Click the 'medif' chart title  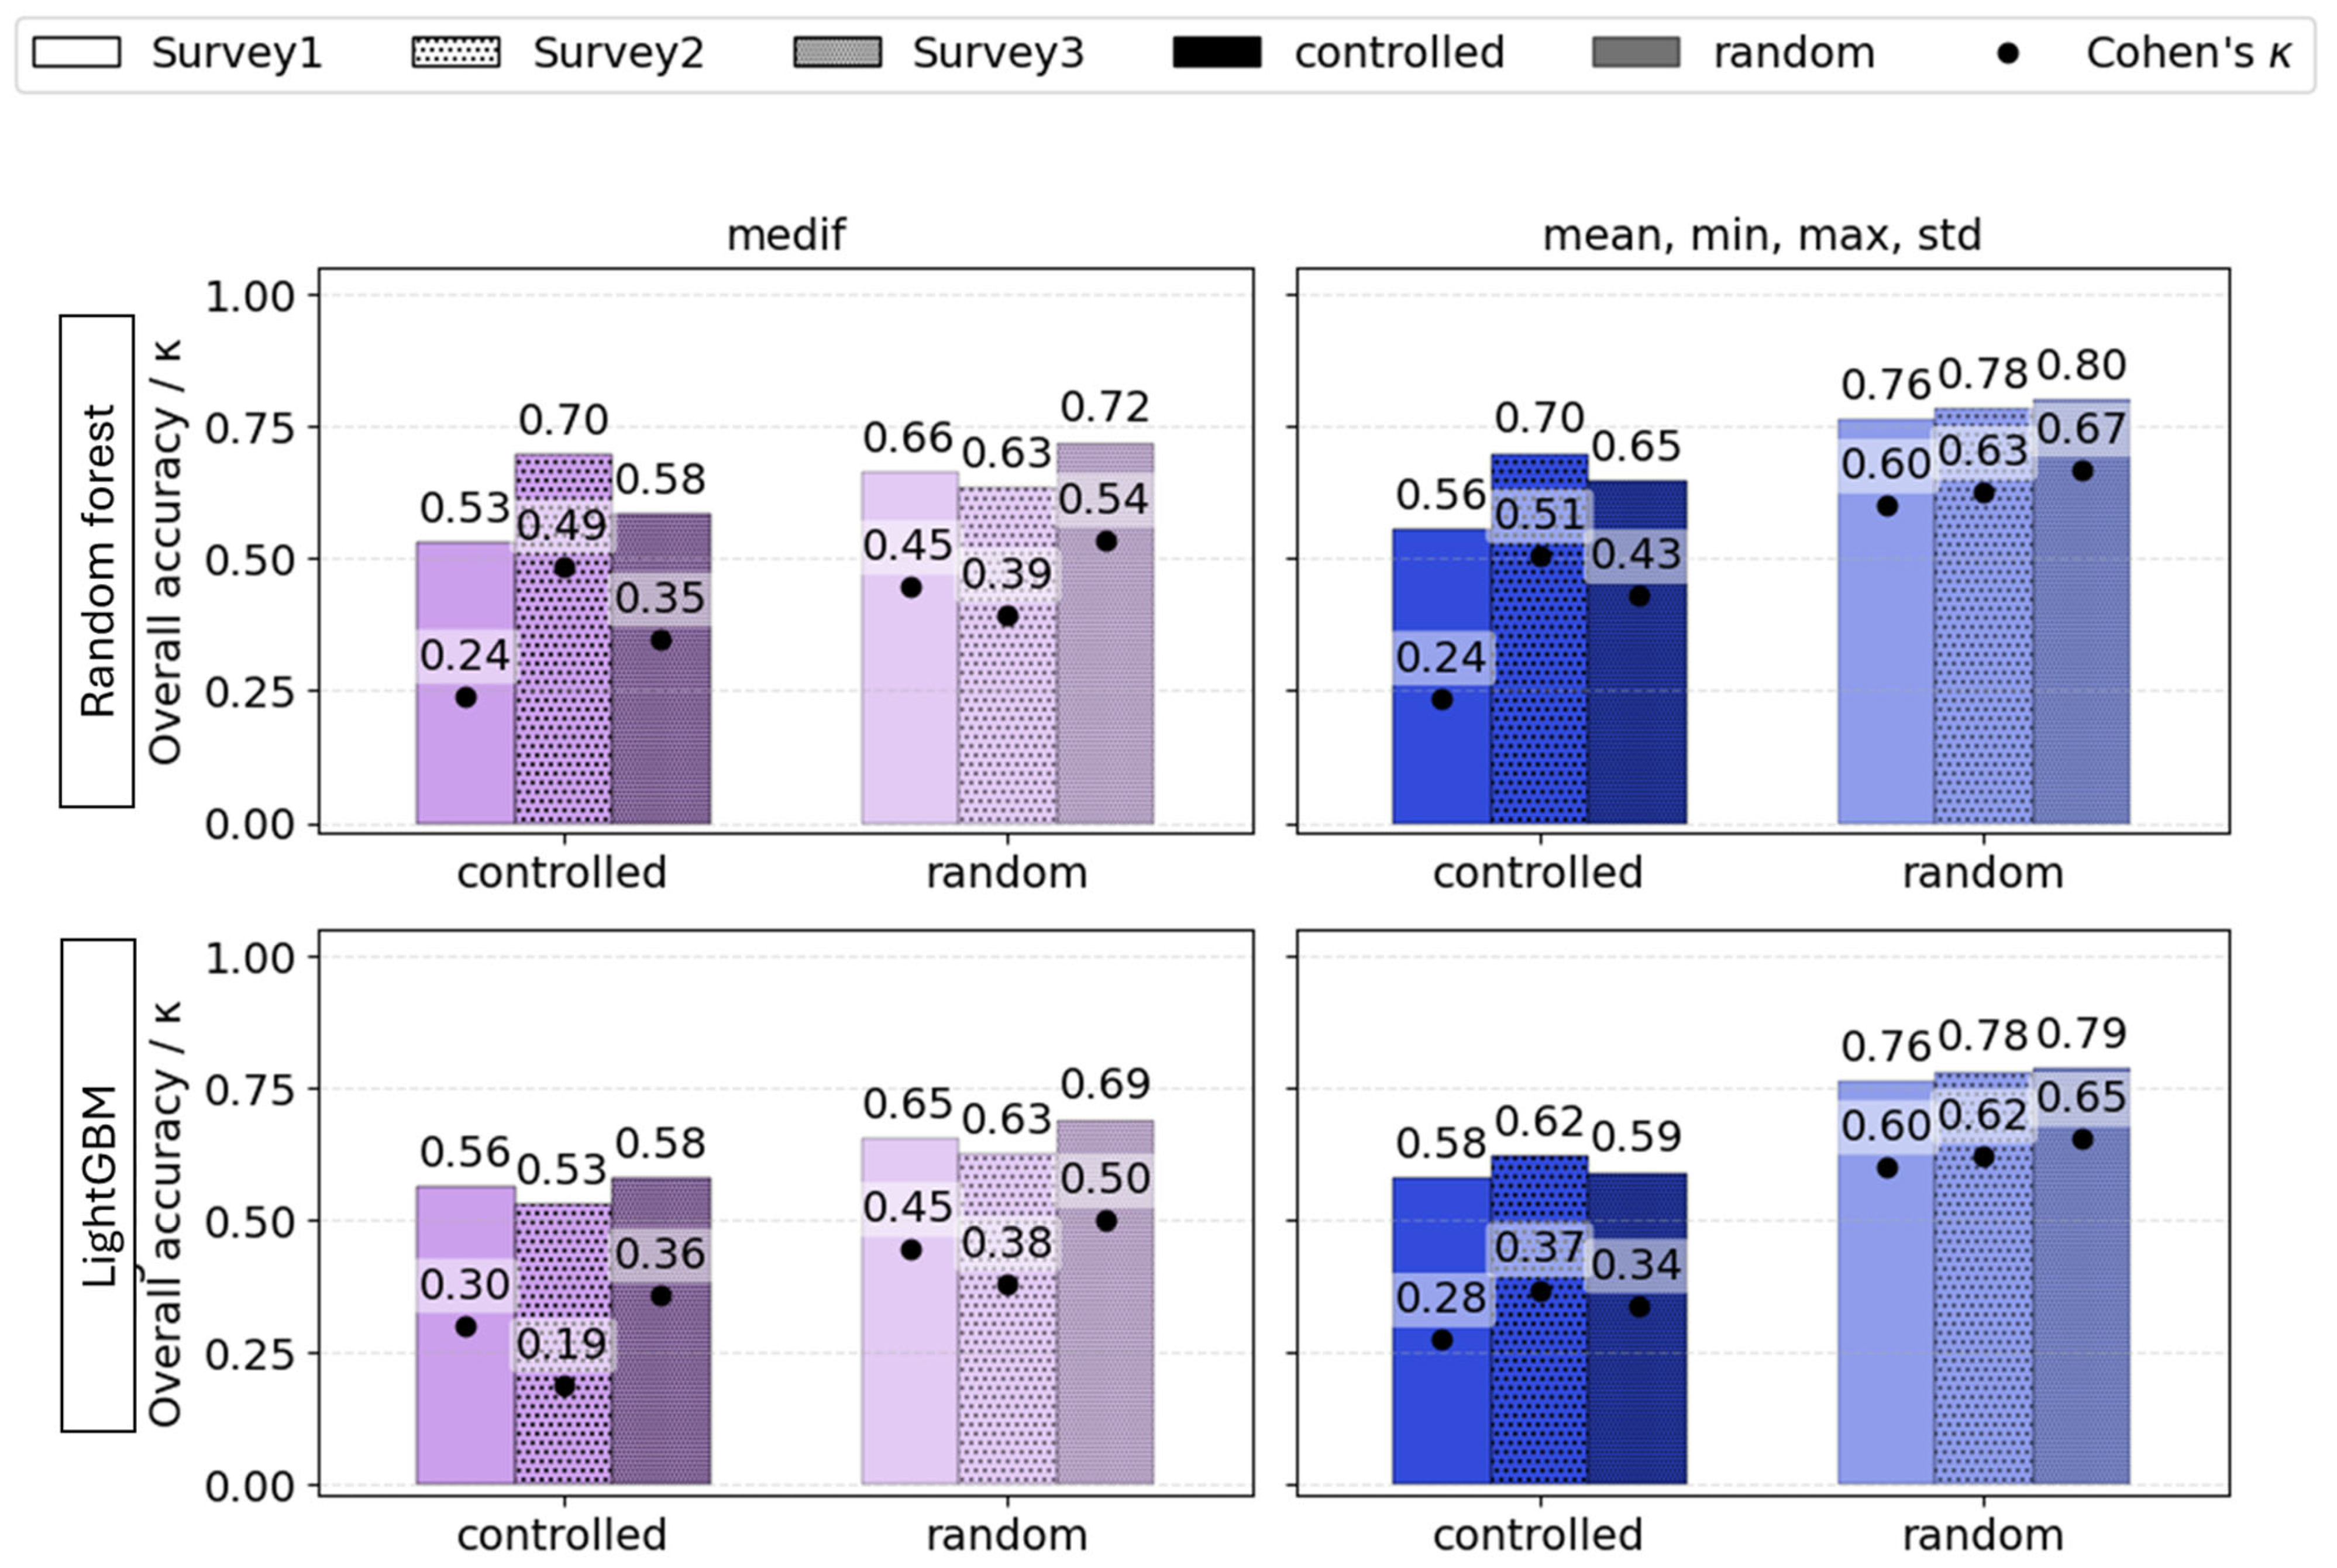click(786, 236)
